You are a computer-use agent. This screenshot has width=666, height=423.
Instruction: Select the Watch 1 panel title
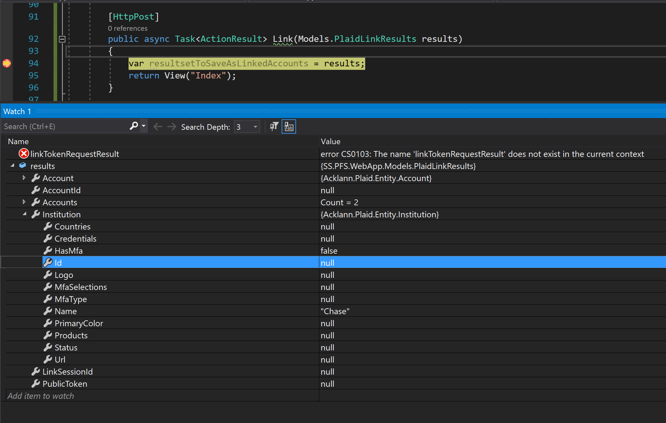[17, 111]
